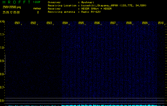Click the 0.8 kHz axis label
The width and height of the screenshot is (167, 106).
point(2,74)
